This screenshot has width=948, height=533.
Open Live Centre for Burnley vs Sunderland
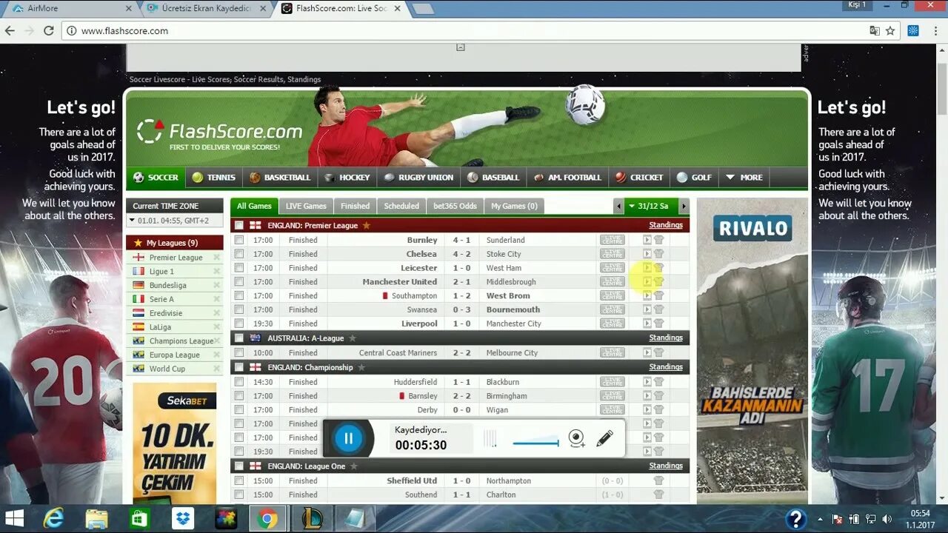click(612, 240)
